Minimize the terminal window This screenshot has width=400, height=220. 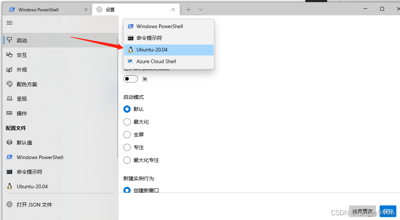[365, 9]
